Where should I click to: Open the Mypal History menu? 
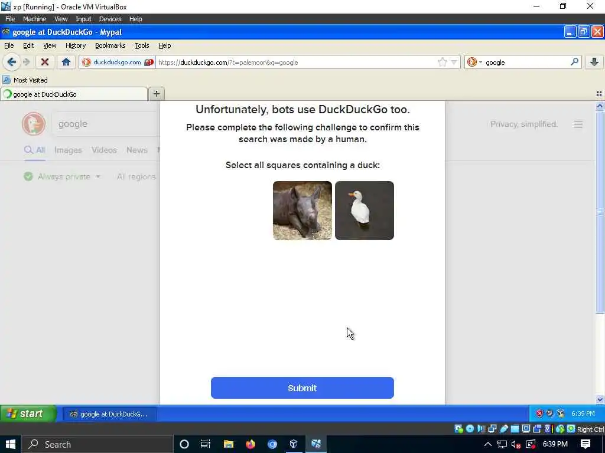tap(76, 45)
